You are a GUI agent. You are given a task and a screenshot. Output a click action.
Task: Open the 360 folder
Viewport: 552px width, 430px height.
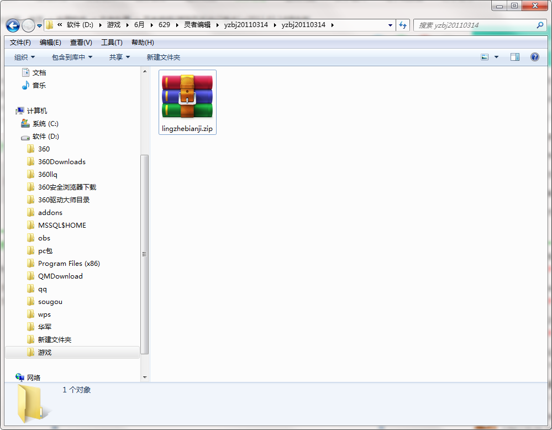tap(38, 149)
